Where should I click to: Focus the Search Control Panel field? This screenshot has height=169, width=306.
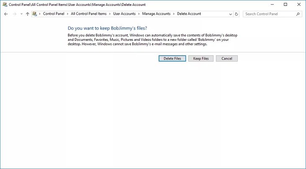pyautogui.click(x=269, y=14)
